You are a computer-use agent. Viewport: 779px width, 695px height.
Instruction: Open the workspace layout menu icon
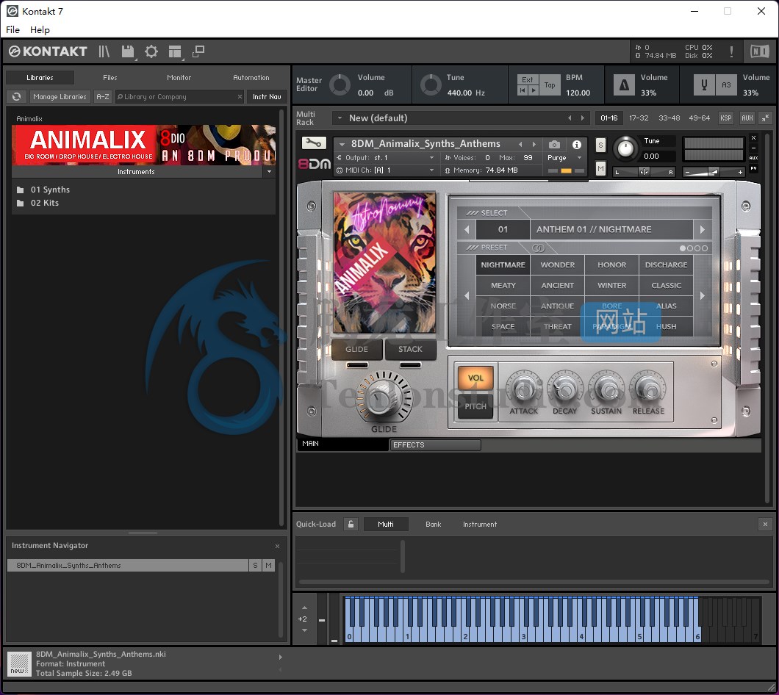point(175,51)
